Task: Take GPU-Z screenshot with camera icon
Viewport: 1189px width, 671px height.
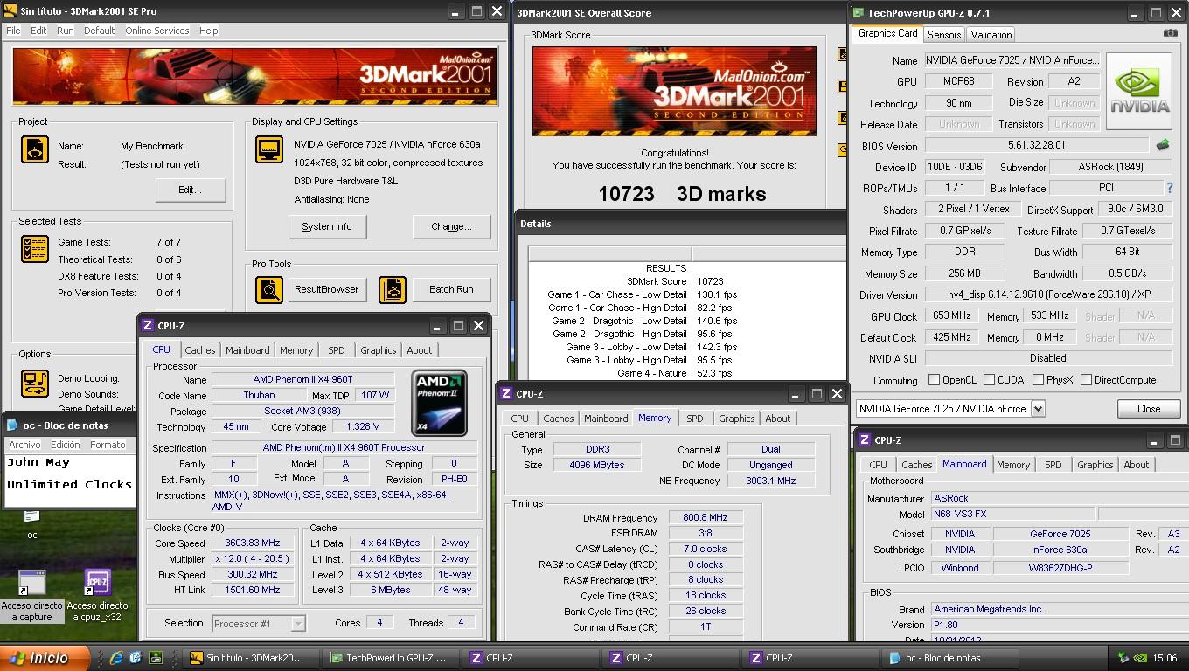Action: [x=1170, y=33]
